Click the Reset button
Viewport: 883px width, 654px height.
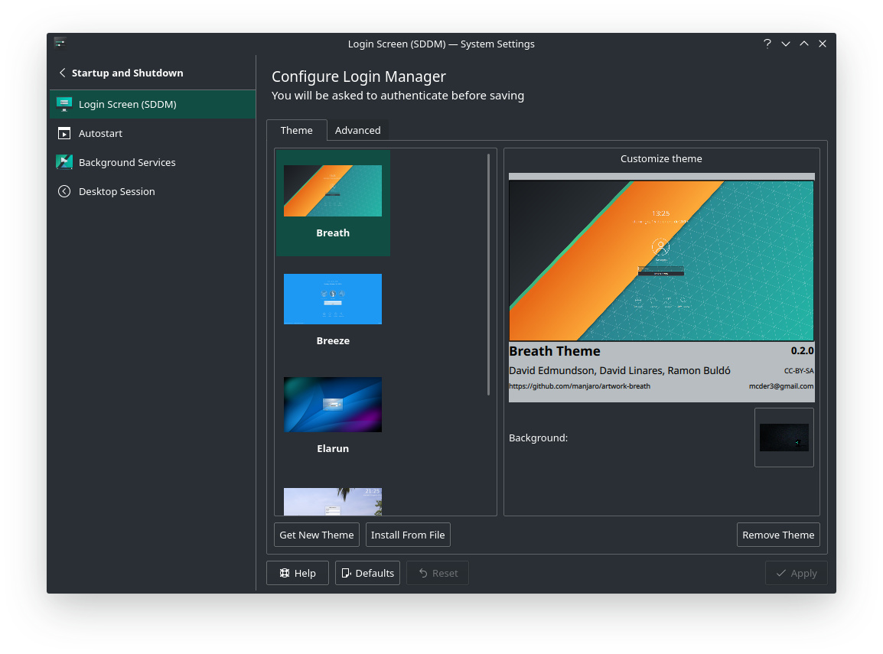click(438, 573)
